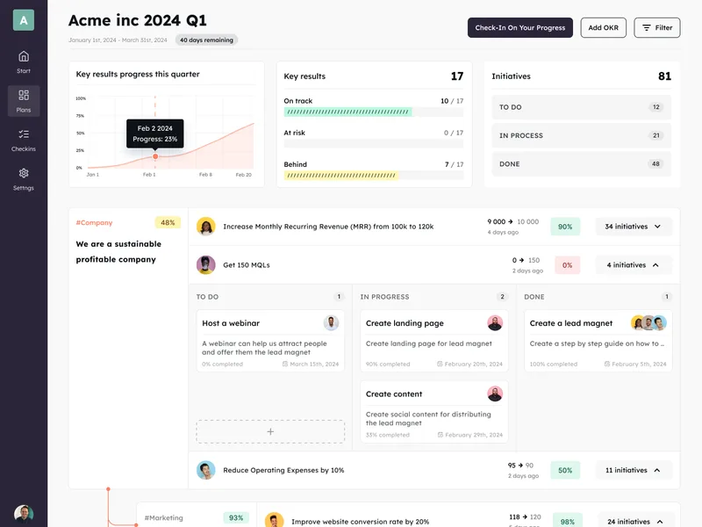The width and height of the screenshot is (702, 527).
Task: Expand the 34 initiatives dropdown
Action: 633,227
